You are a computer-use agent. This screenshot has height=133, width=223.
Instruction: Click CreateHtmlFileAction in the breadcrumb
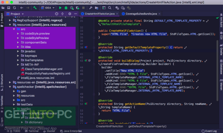pyautogui.click(x=109, y=126)
